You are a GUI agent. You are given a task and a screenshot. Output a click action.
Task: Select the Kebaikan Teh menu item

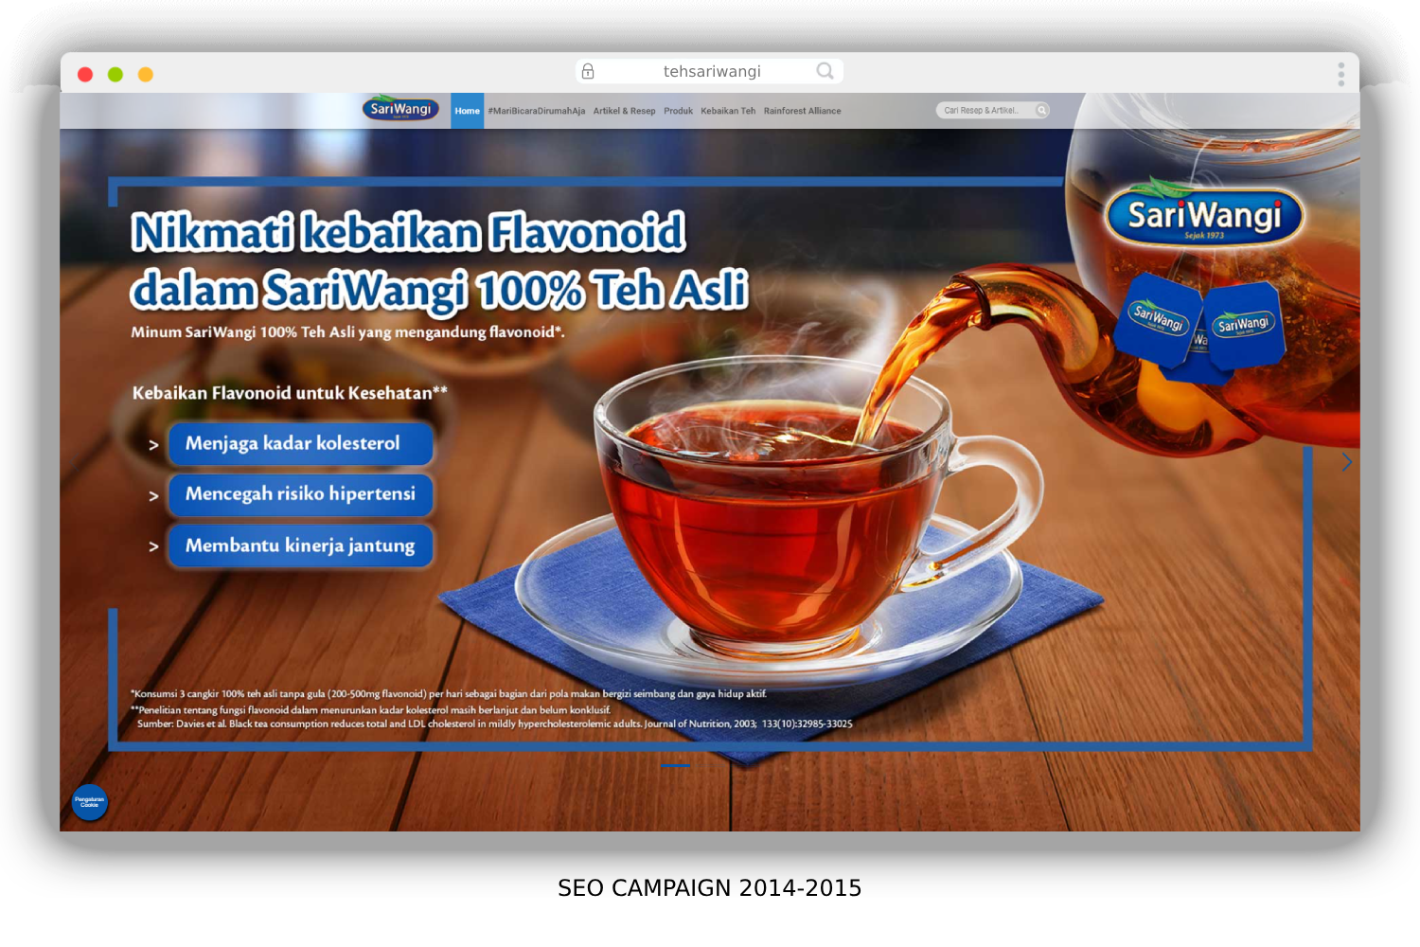point(728,111)
